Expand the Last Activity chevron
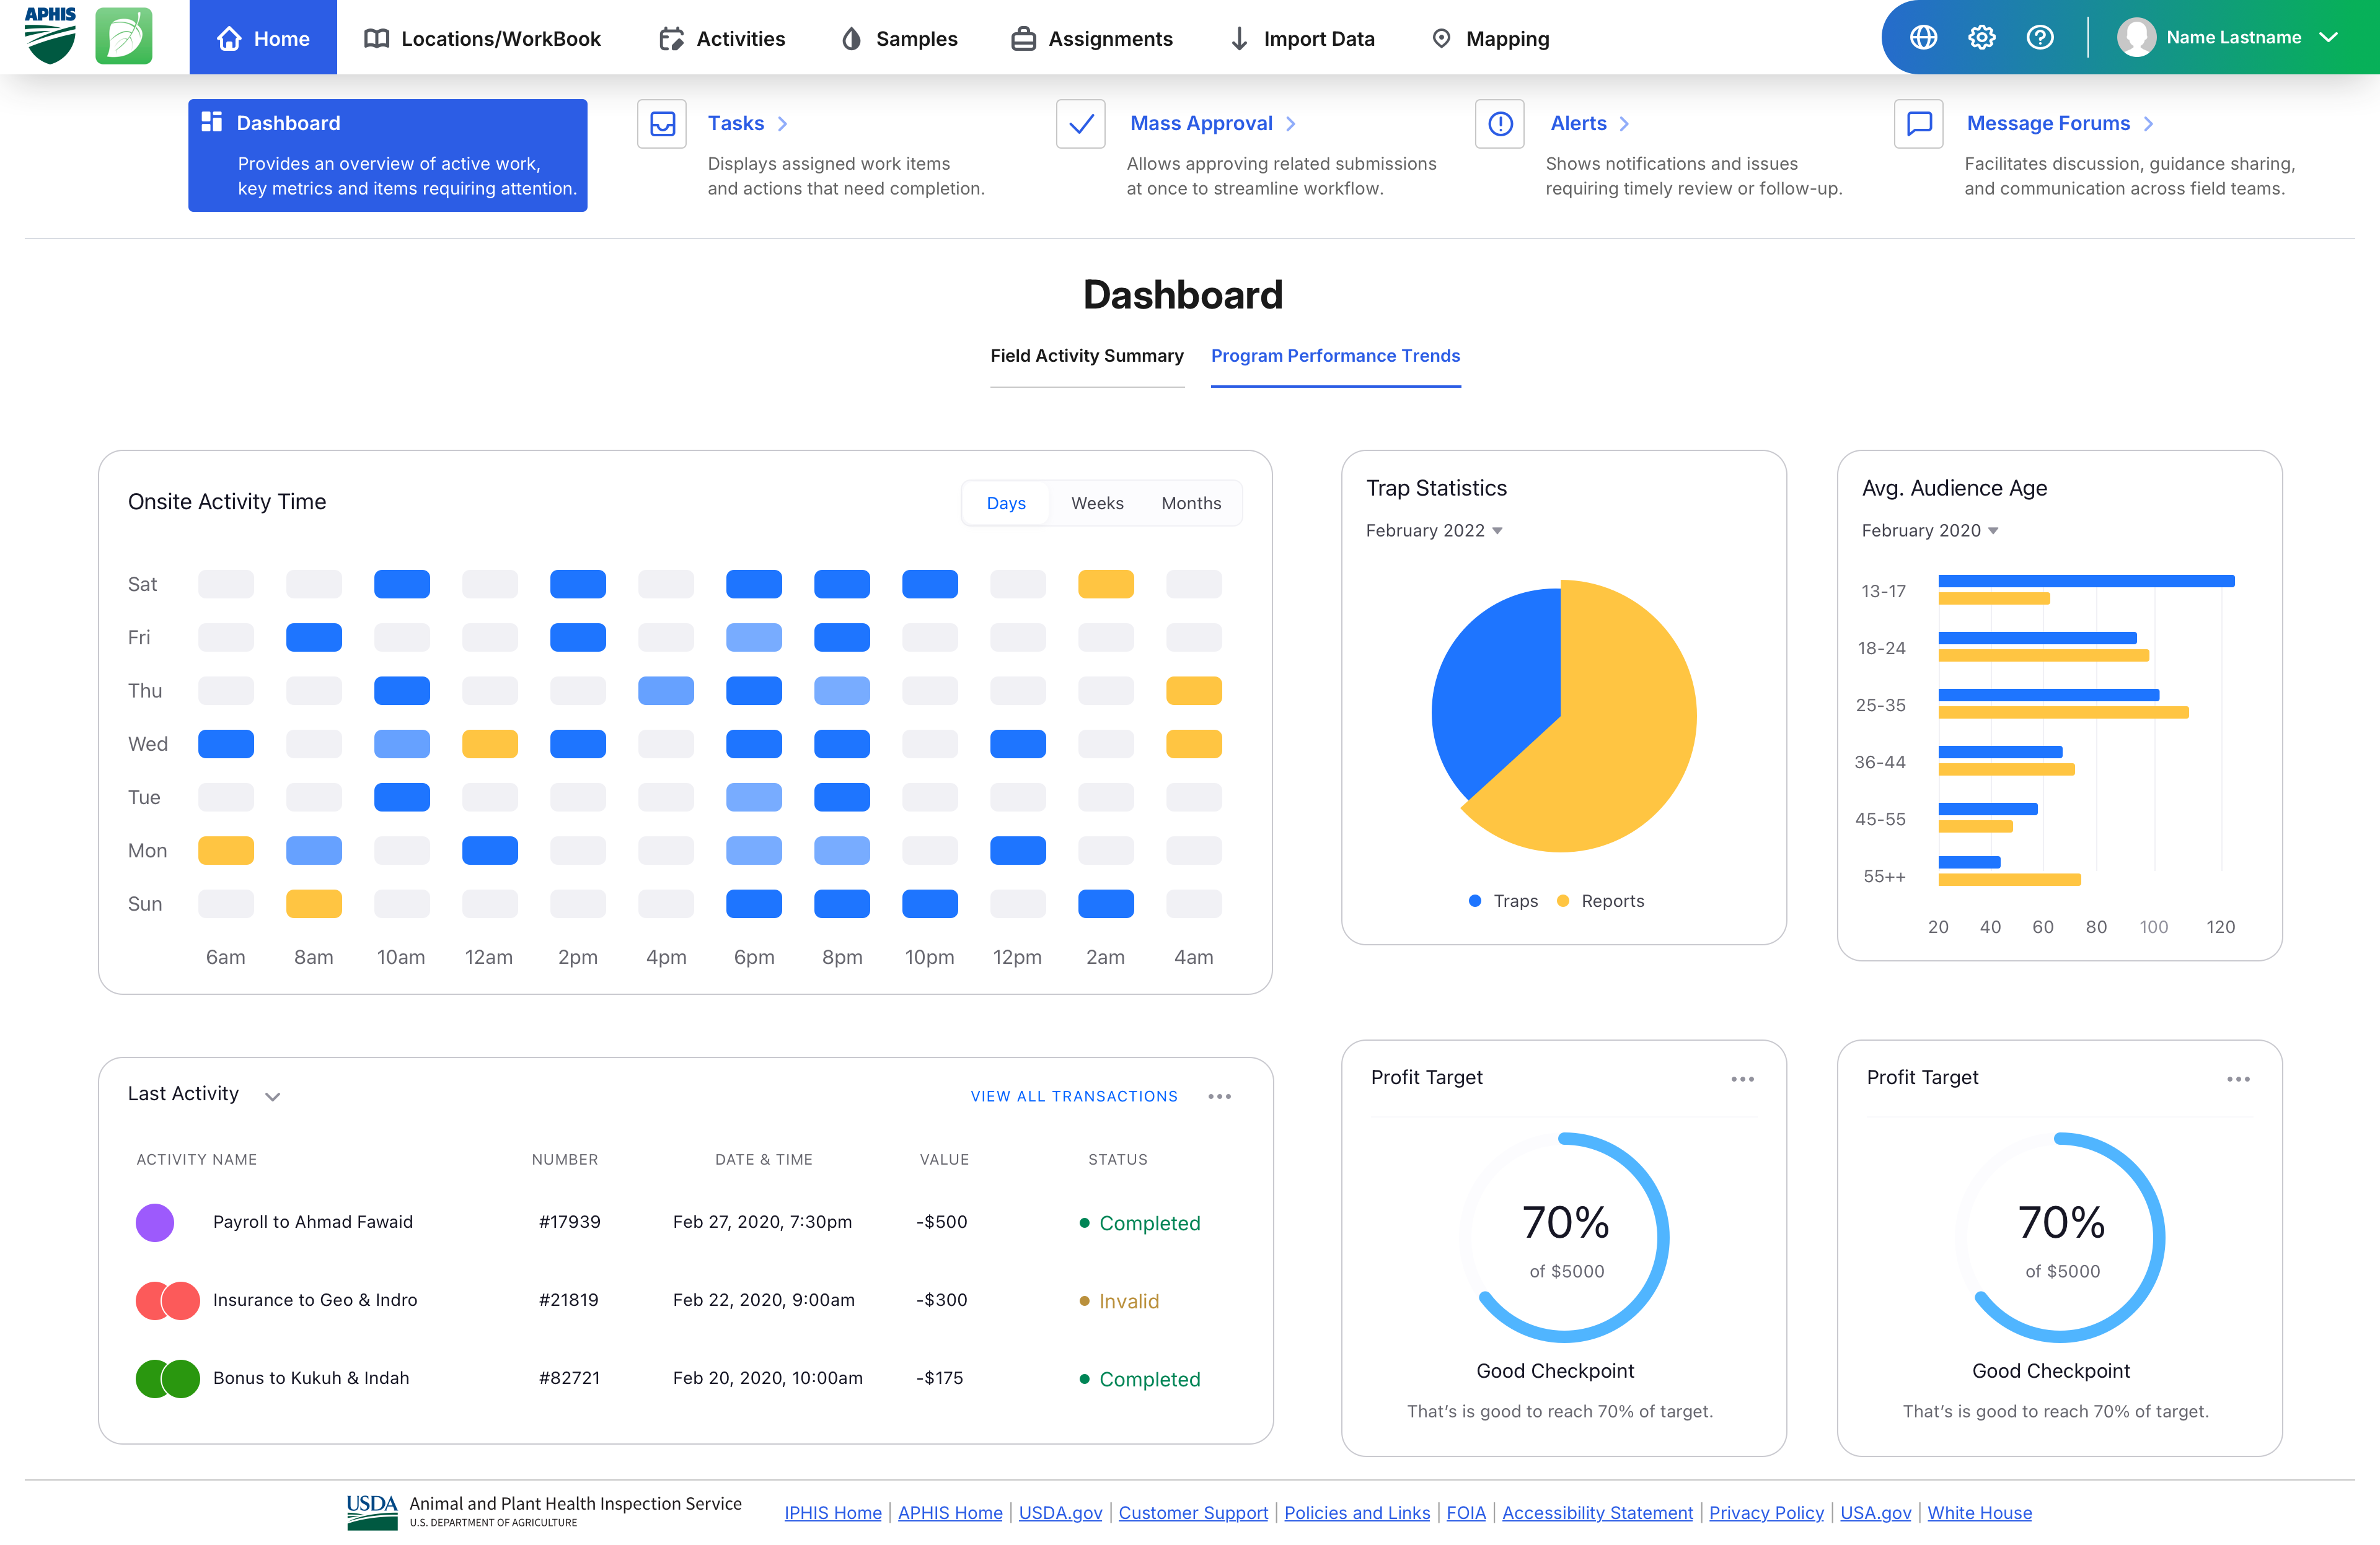The width and height of the screenshot is (2380, 1545). point(272,1096)
